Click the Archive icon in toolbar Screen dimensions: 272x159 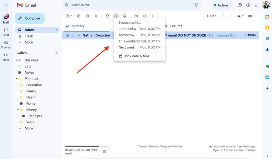79,16
